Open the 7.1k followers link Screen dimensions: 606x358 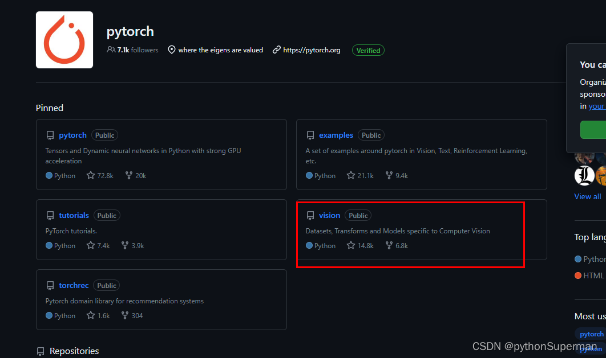click(132, 50)
